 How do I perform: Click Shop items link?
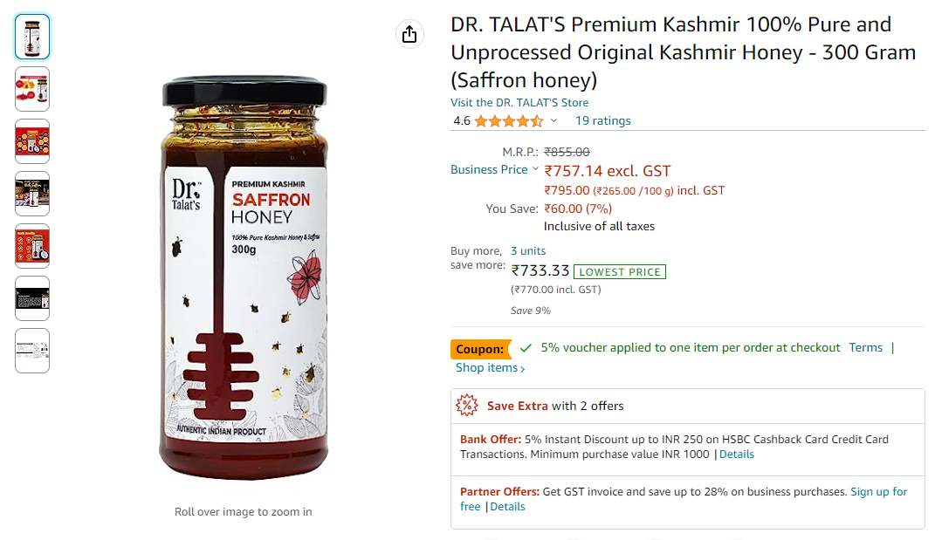click(490, 368)
